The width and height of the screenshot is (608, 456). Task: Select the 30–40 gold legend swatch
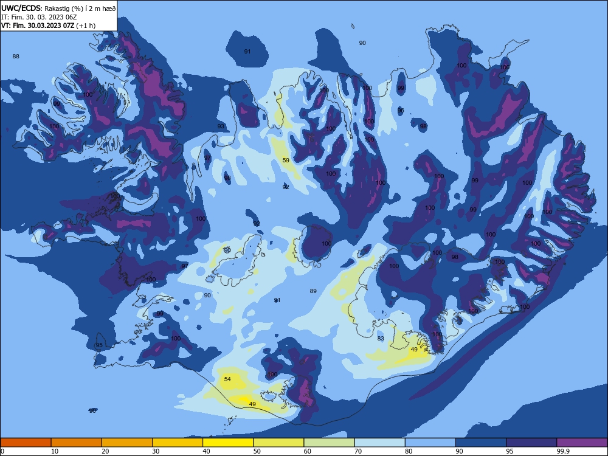tap(178, 443)
